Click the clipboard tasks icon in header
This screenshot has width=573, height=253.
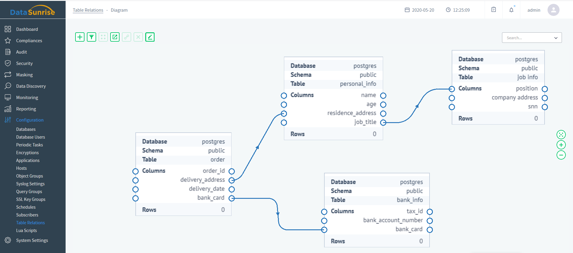click(494, 10)
